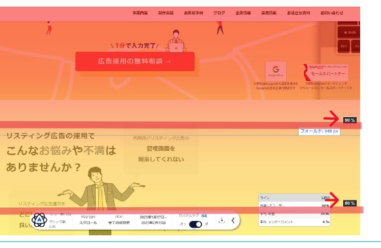Collapse the toolbar with the chevron

pyautogui.click(x=233, y=221)
